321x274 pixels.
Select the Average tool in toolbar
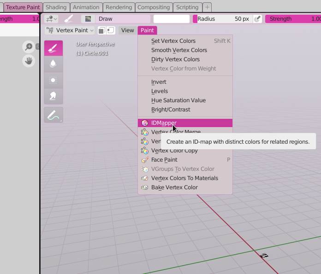tap(53, 80)
